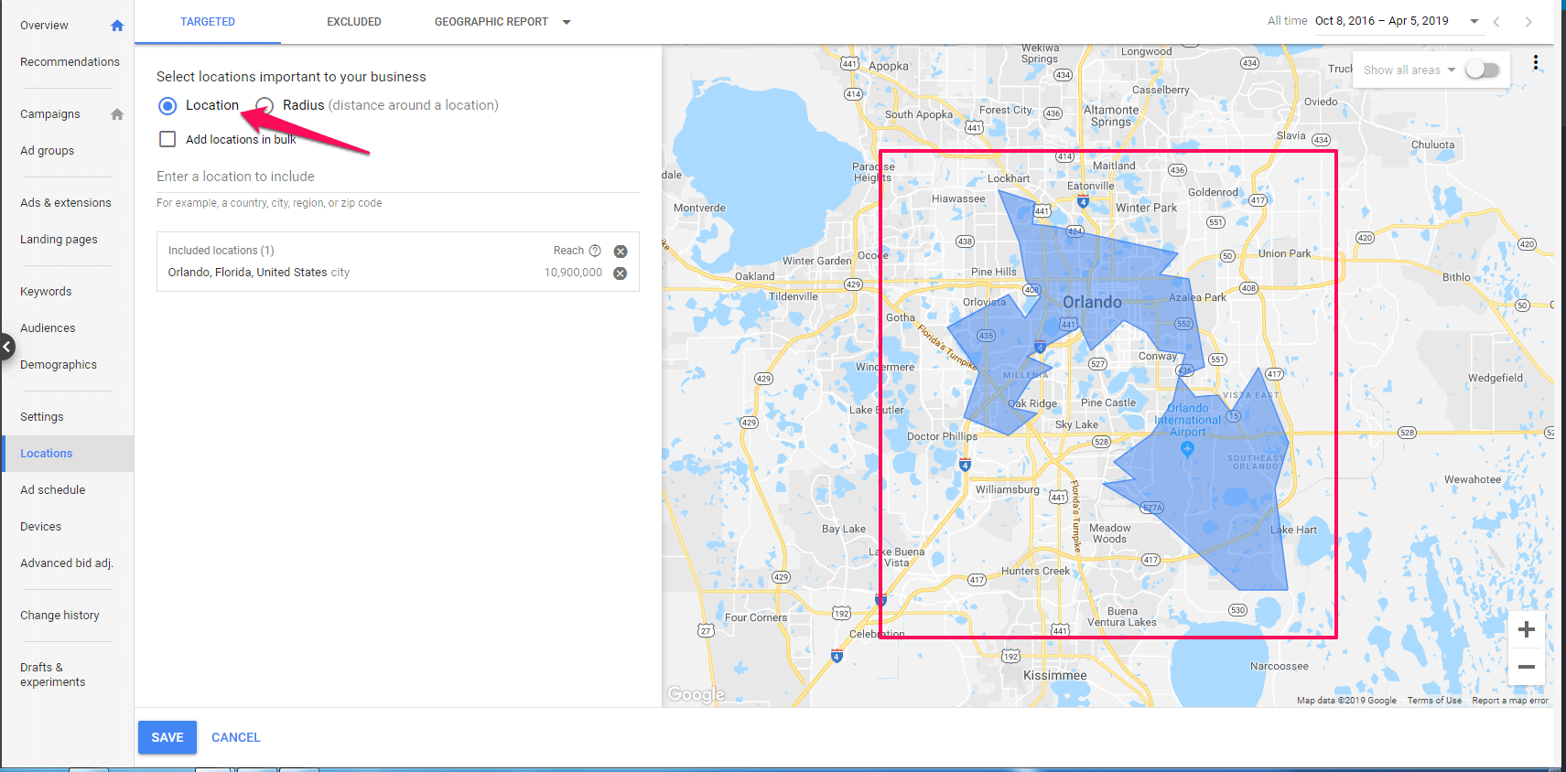Click the Reach column label

coord(568,251)
